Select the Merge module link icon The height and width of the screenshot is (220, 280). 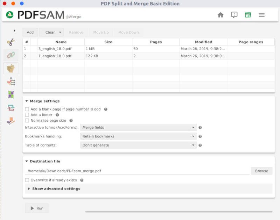pos(11,55)
